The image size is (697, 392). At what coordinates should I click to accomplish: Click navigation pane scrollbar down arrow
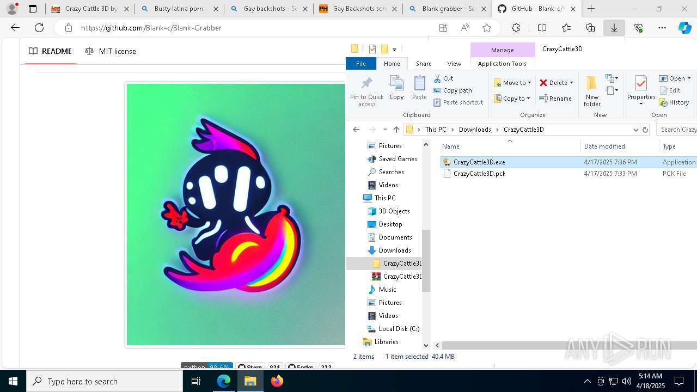coord(426,345)
